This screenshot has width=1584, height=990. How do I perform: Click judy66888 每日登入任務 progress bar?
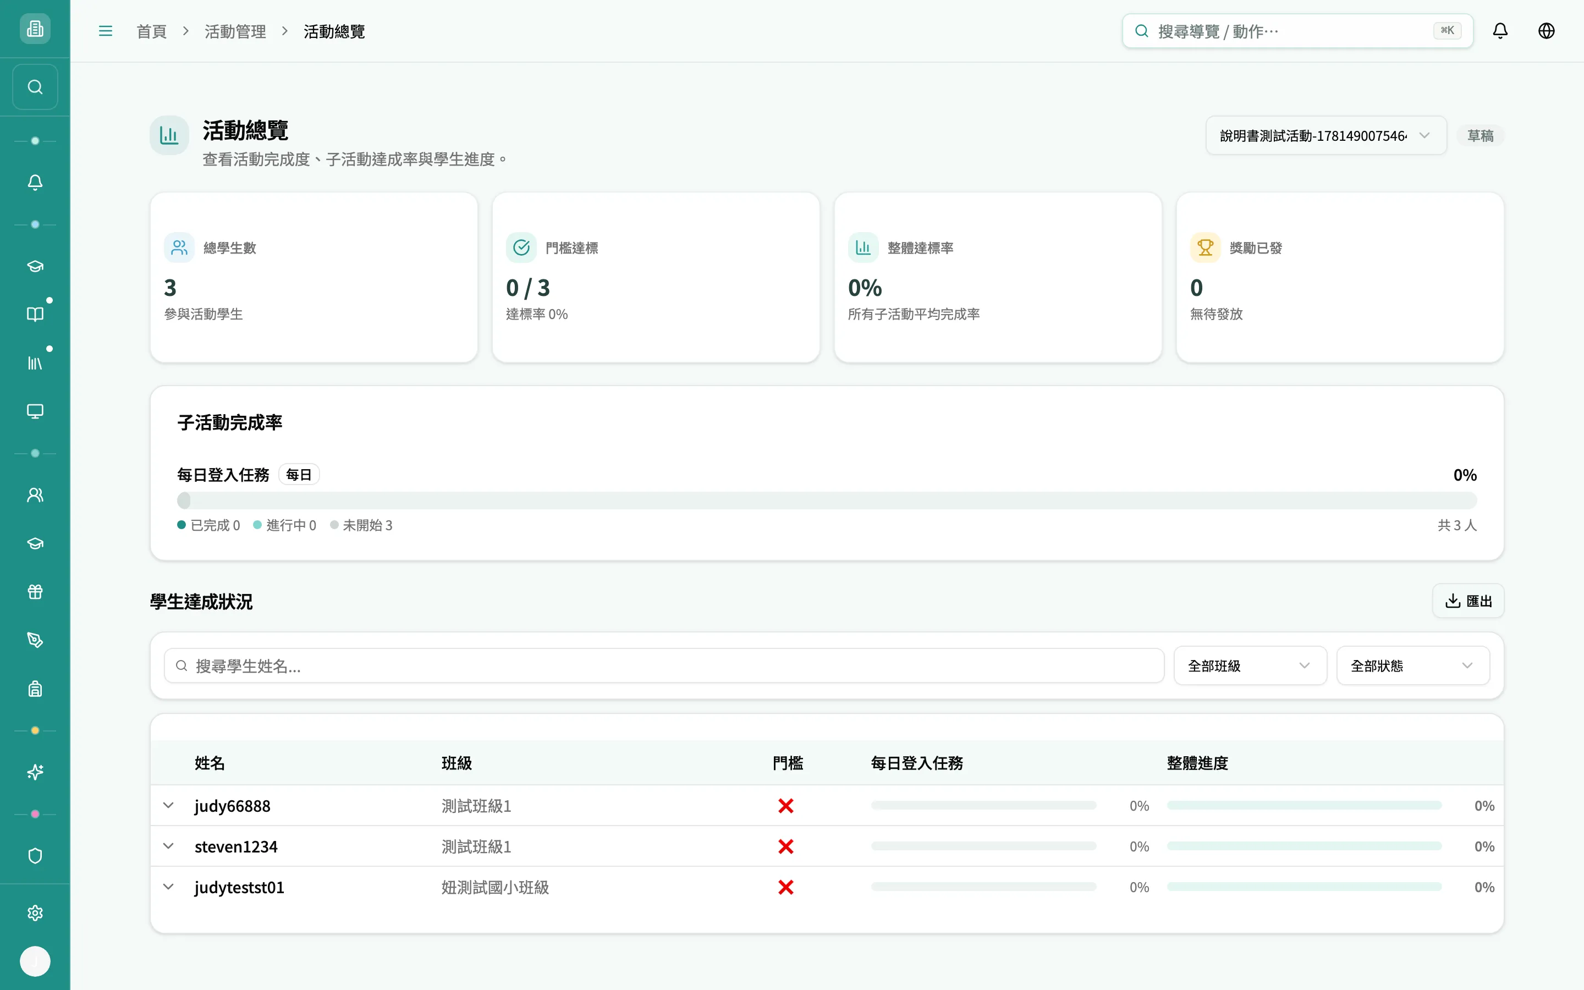click(983, 805)
